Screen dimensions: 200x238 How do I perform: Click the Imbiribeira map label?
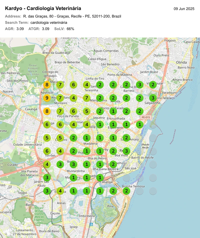(x=87, y=216)
